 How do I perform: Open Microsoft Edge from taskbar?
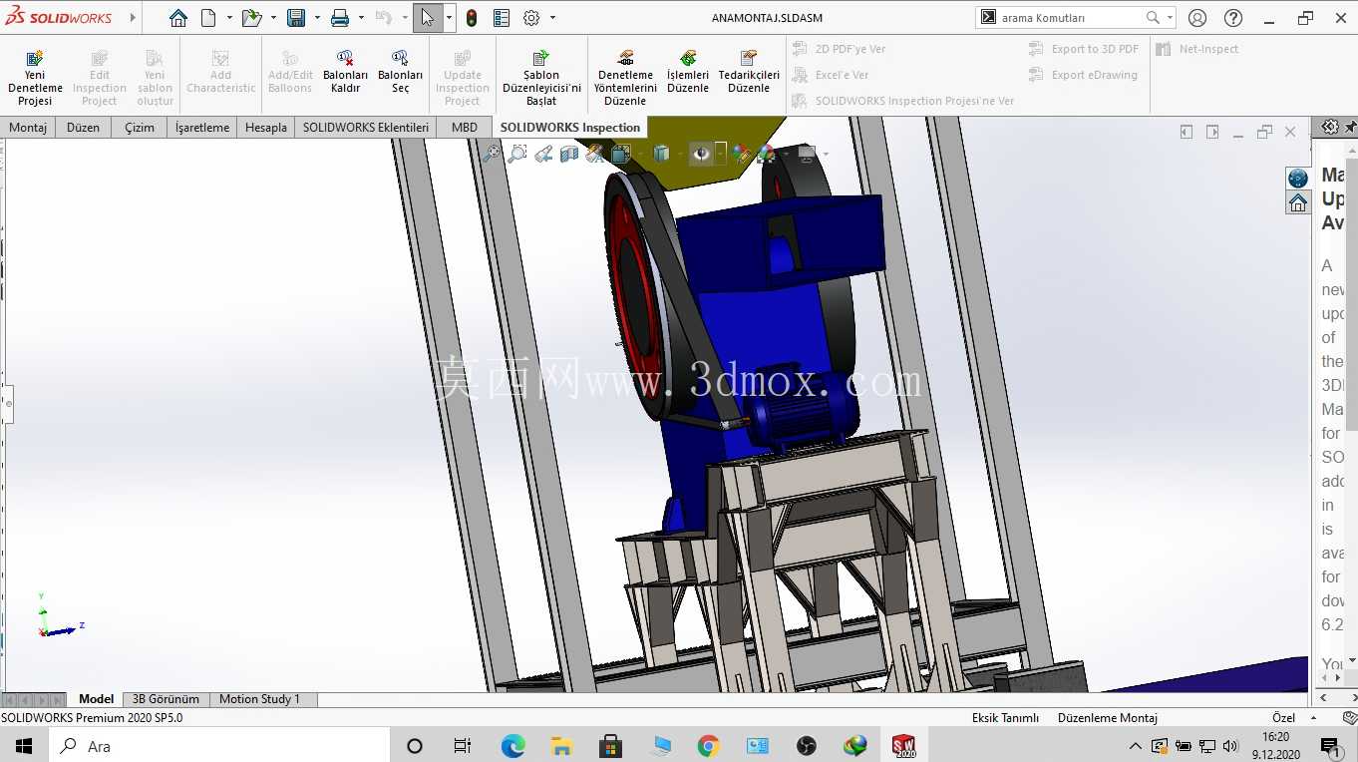coord(512,746)
